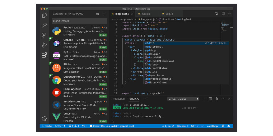Change end of line LF
Viewport: 273px width, 136px height.
[203, 126]
